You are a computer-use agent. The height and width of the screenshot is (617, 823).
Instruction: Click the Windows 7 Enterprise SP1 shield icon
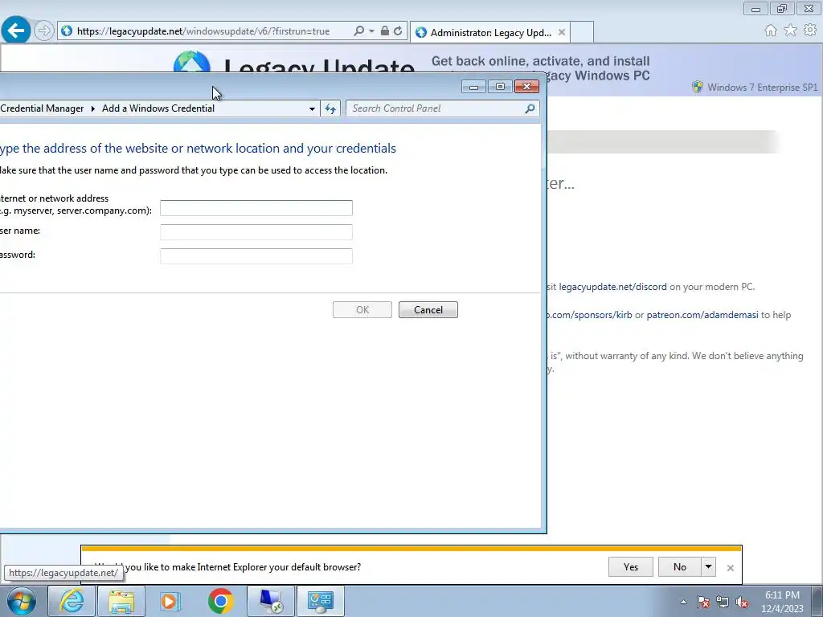pyautogui.click(x=698, y=87)
